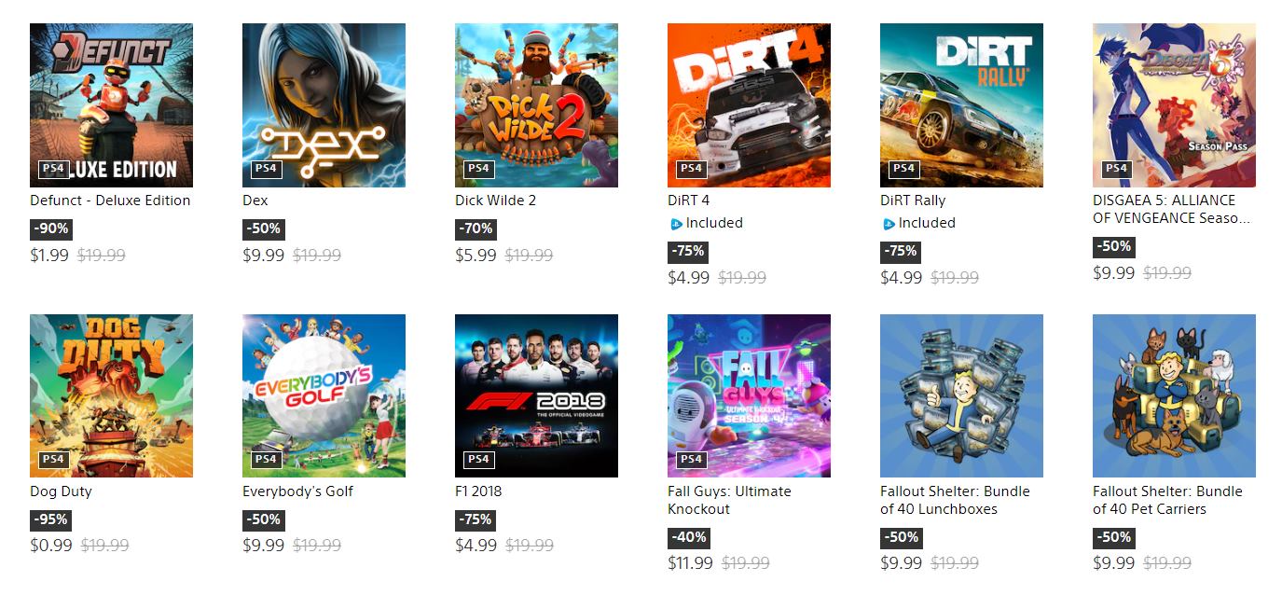Screen dimensions: 1282x595
Task: Click the PS4 badge on F1 2018 cover
Action: (478, 460)
